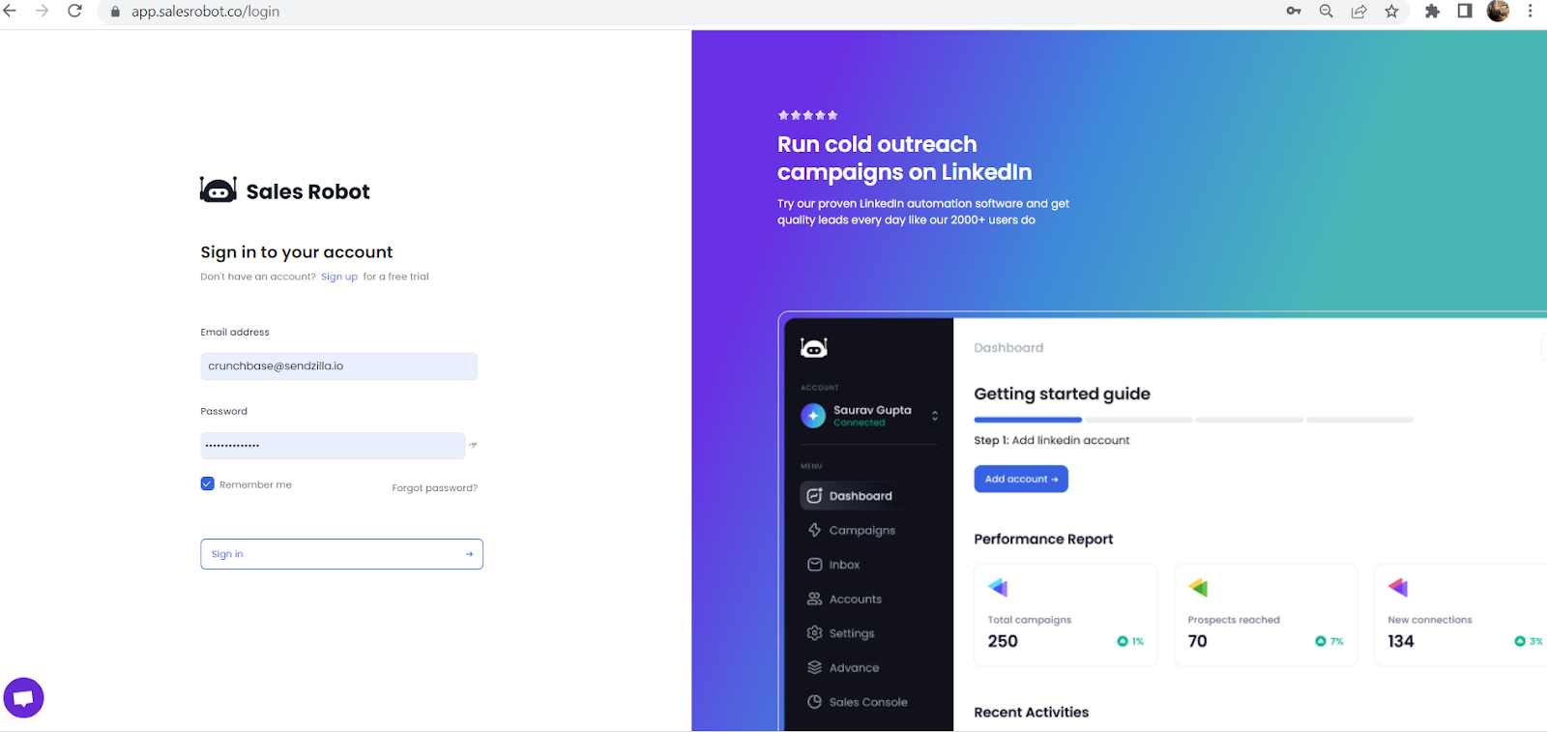The image size is (1547, 732).
Task: Click the 7% growth indicator
Action: [1329, 641]
